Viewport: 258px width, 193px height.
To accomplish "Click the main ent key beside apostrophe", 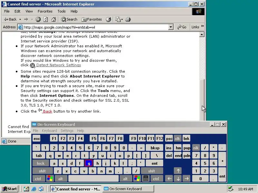I will 154,163.
